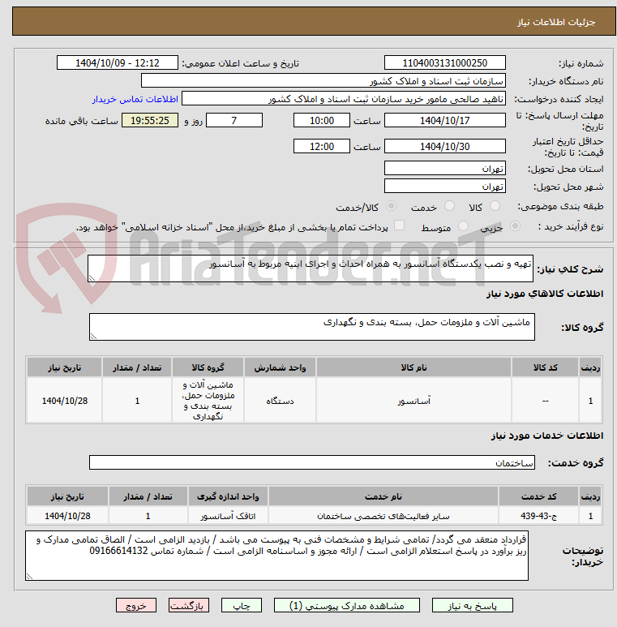This screenshot has width=617, height=627.
Task: Click the واحد اندازه گیری column header
Action: click(228, 496)
